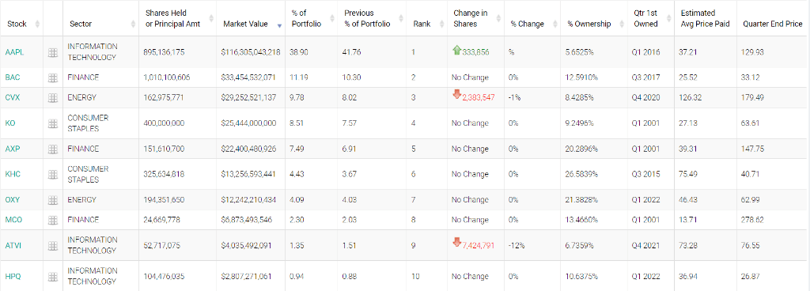Image resolution: width=810 pixels, height=291 pixels.
Task: Click the table icon in ATVI row
Action: click(x=53, y=246)
